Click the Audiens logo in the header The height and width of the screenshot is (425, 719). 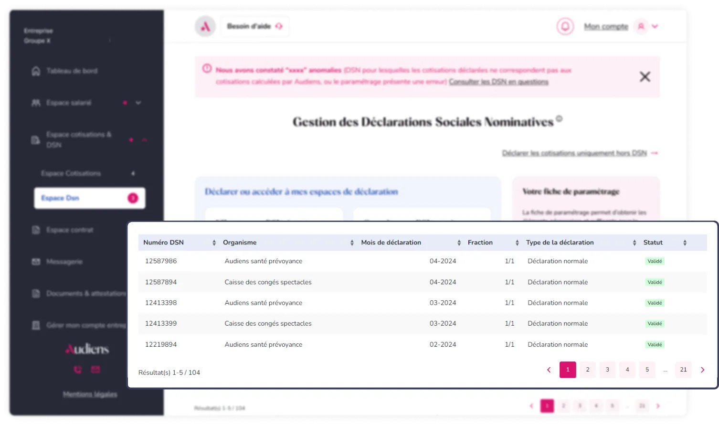[205, 26]
